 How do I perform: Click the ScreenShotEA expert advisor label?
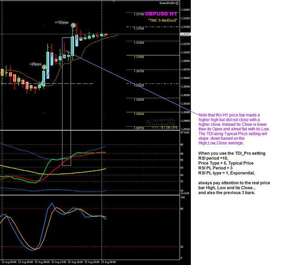(167, 3)
